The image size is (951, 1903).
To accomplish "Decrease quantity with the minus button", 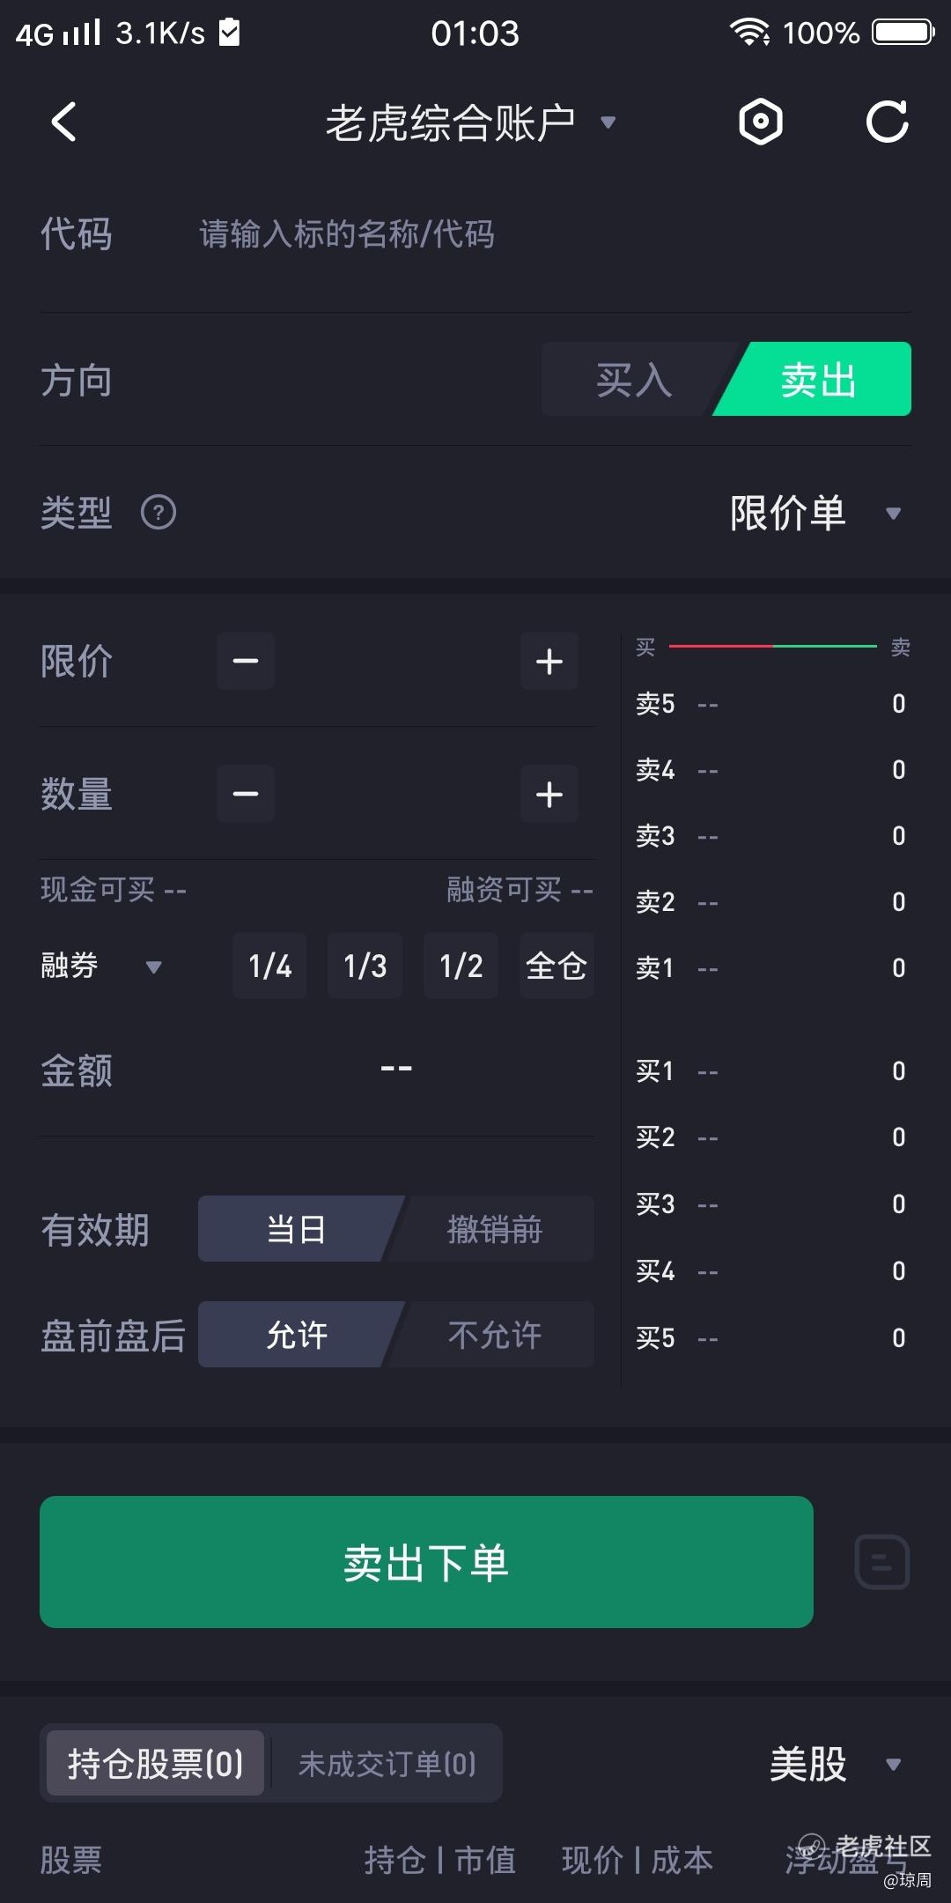I will (x=246, y=794).
